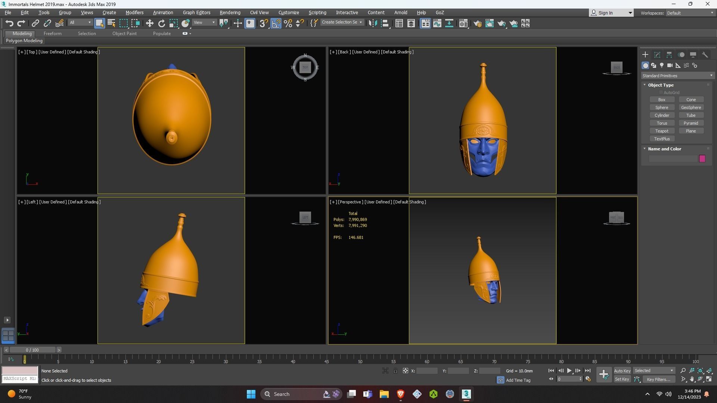Select the Move tool in the main toolbar
Image resolution: width=717 pixels, height=403 pixels.
(149, 24)
